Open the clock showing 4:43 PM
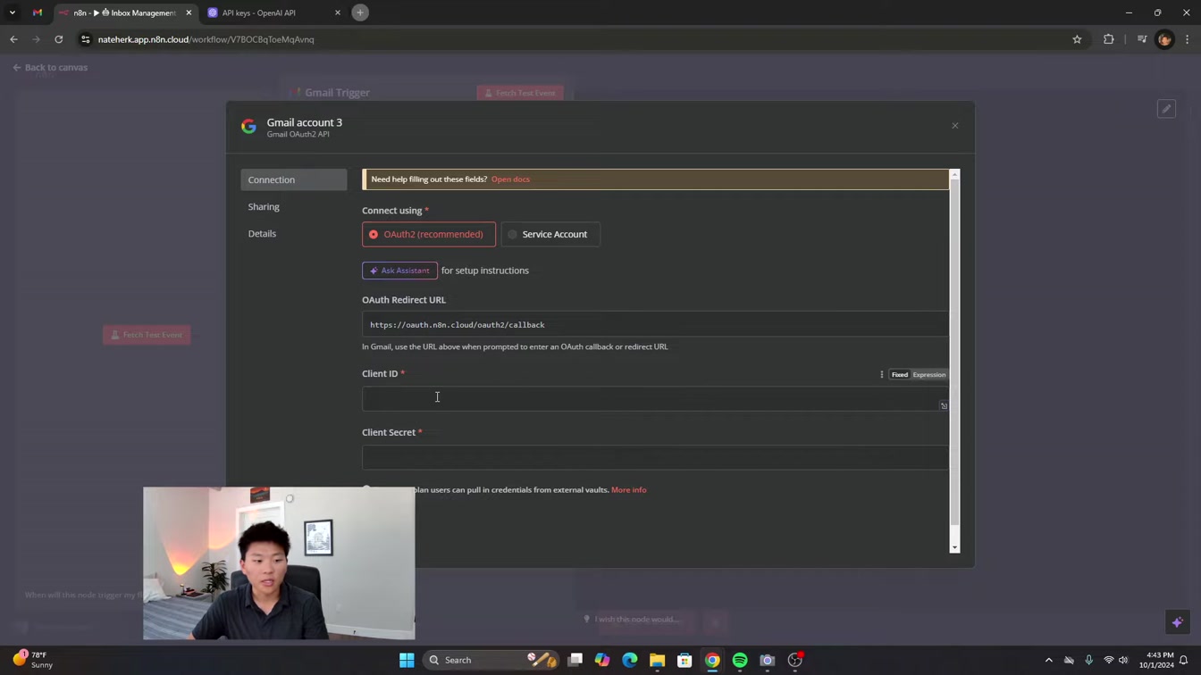Image resolution: width=1201 pixels, height=675 pixels. [1156, 660]
